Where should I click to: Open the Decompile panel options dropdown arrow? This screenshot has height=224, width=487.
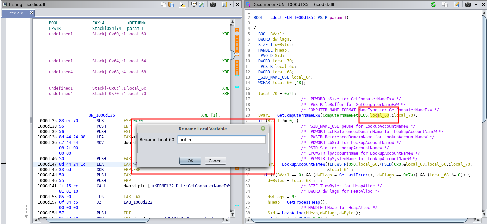476,4
